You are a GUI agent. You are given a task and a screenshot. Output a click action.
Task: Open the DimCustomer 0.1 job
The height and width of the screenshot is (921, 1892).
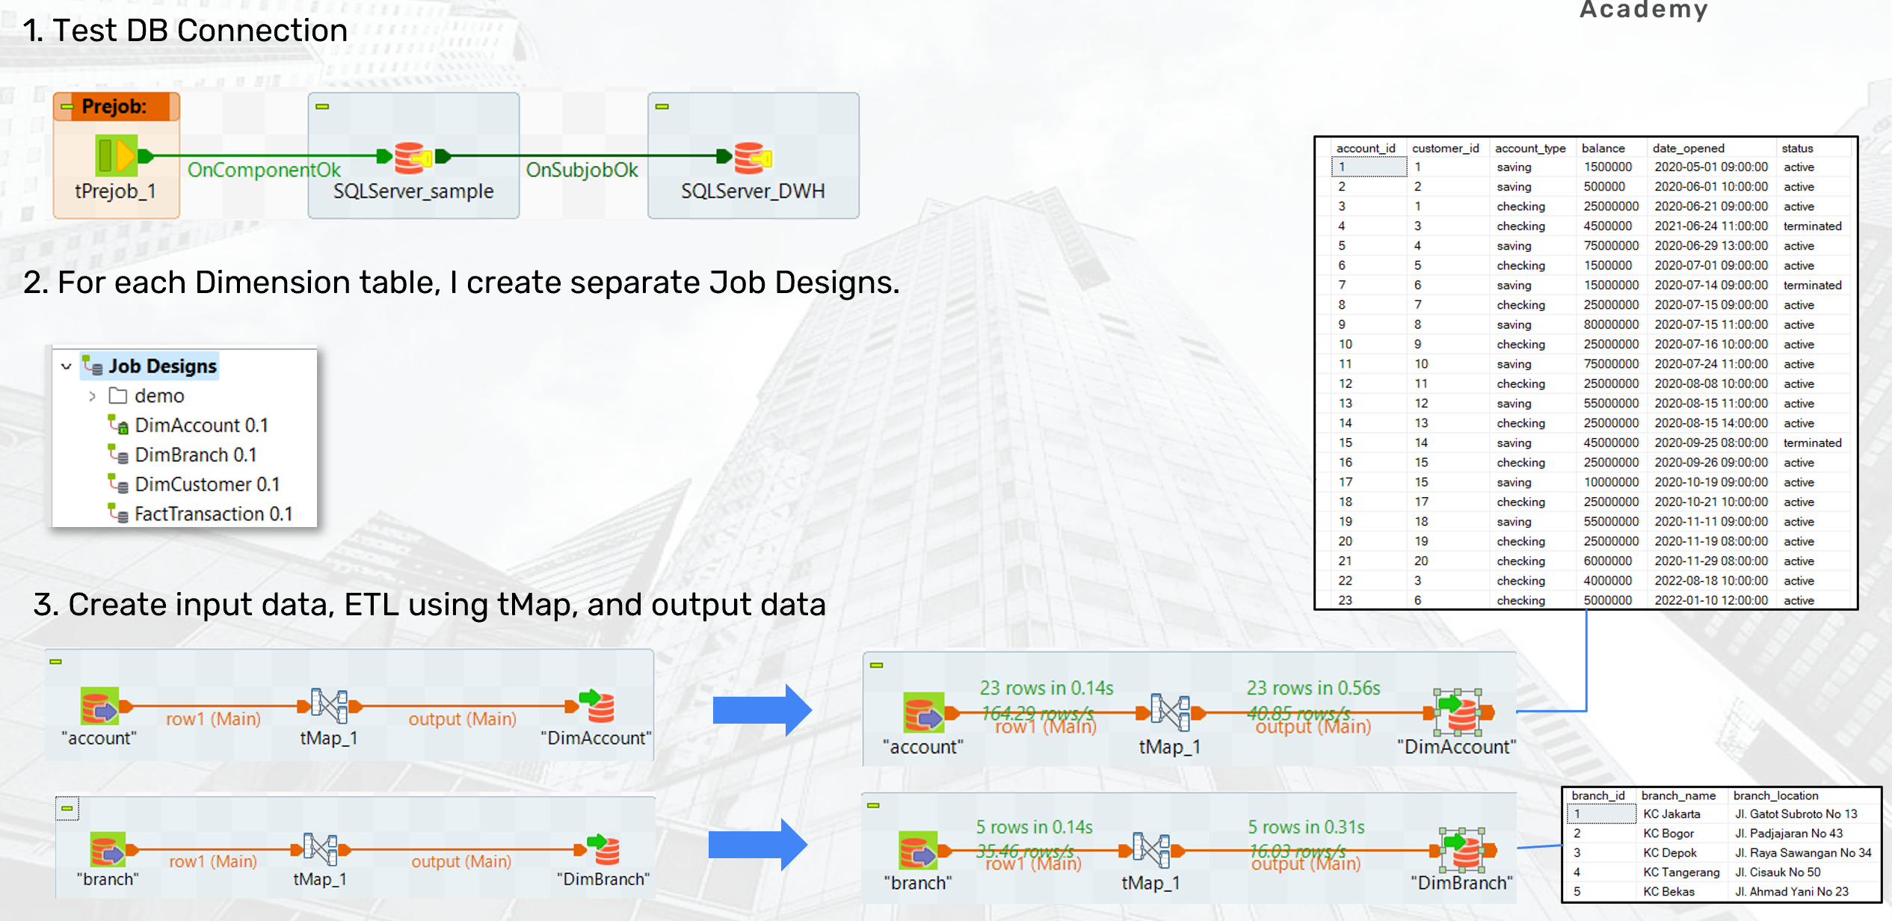[x=207, y=484]
